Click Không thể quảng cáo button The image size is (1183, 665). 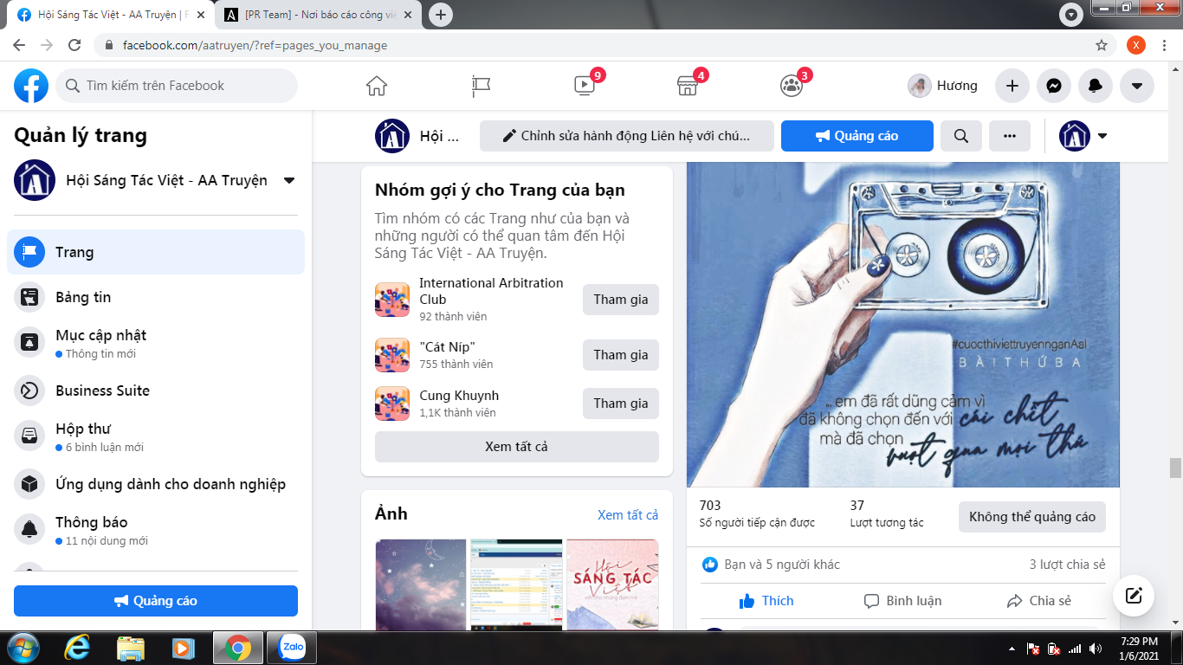pos(1032,517)
